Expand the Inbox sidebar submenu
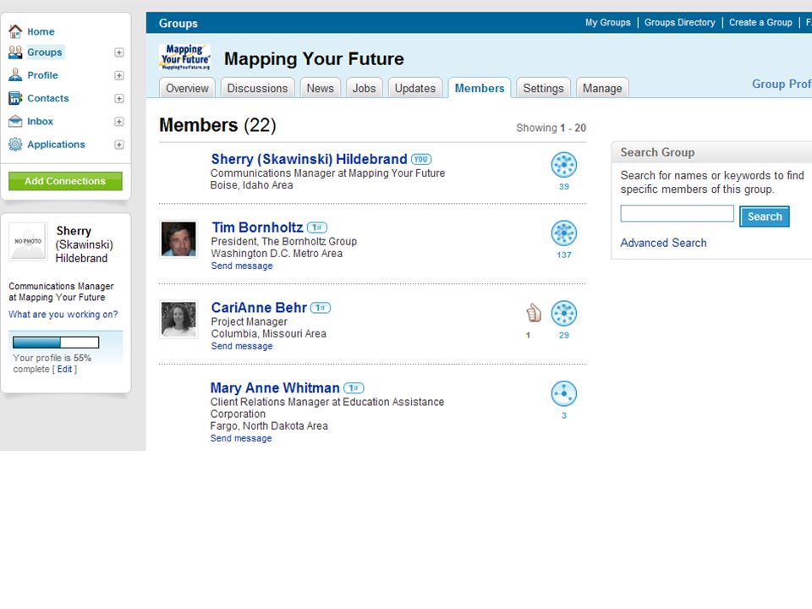The height and width of the screenshot is (609, 812). pos(119,122)
